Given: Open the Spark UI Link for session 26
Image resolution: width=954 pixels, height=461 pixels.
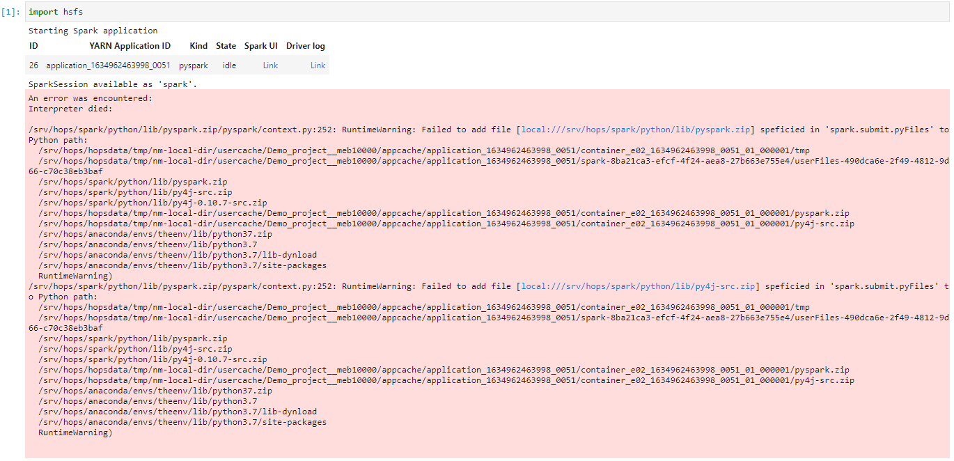Looking at the screenshot, I should coord(270,65).
